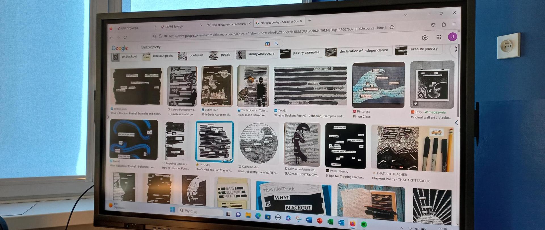Open Google quick settings gear
Viewport: 545px width, 230px height.
coord(425,37)
